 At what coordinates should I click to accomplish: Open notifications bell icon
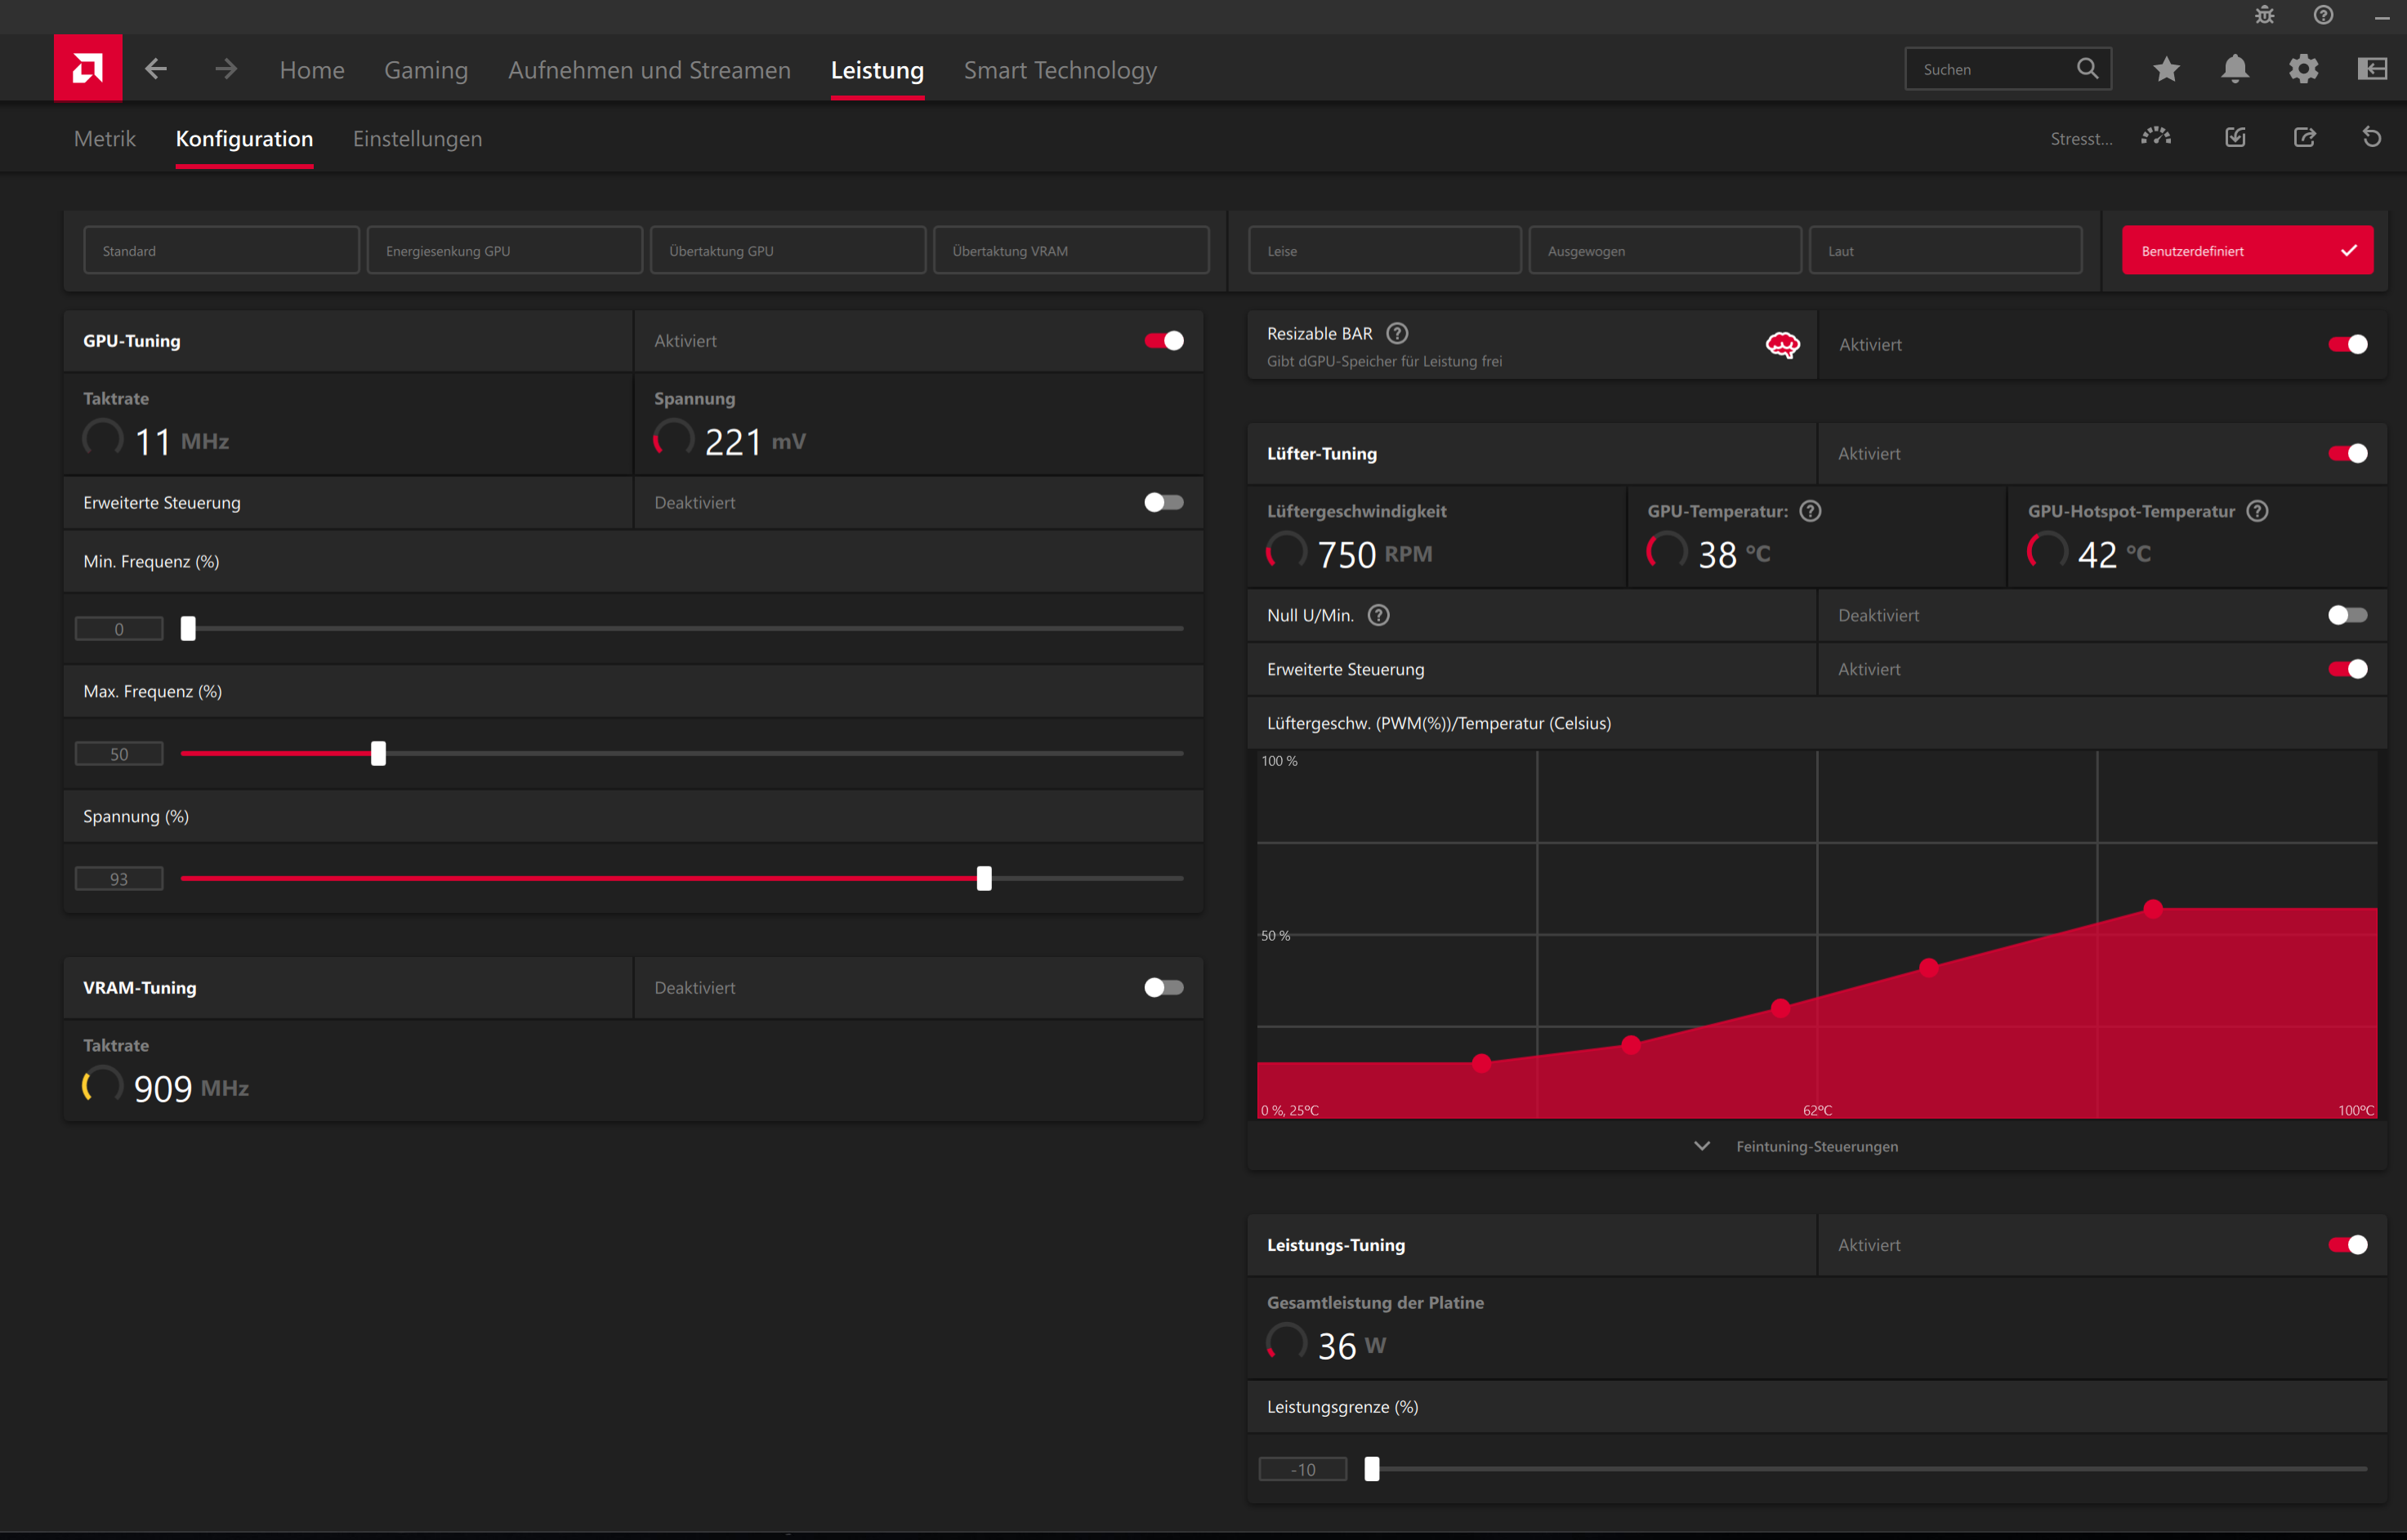point(2234,69)
